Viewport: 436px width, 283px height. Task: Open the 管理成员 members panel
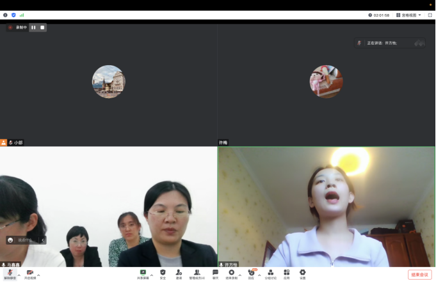tap(197, 273)
